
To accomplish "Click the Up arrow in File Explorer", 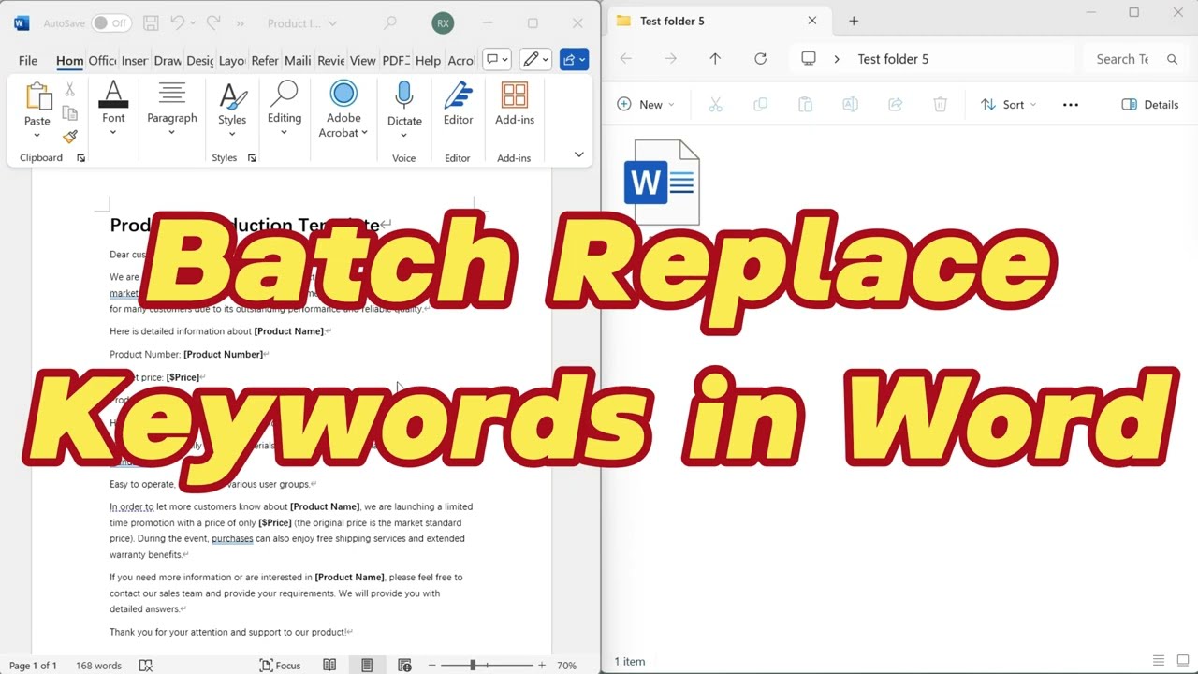I will (x=715, y=59).
